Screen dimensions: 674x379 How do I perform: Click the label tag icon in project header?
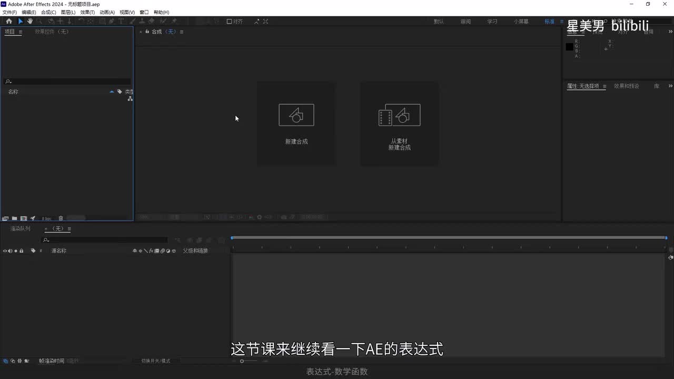point(120,92)
